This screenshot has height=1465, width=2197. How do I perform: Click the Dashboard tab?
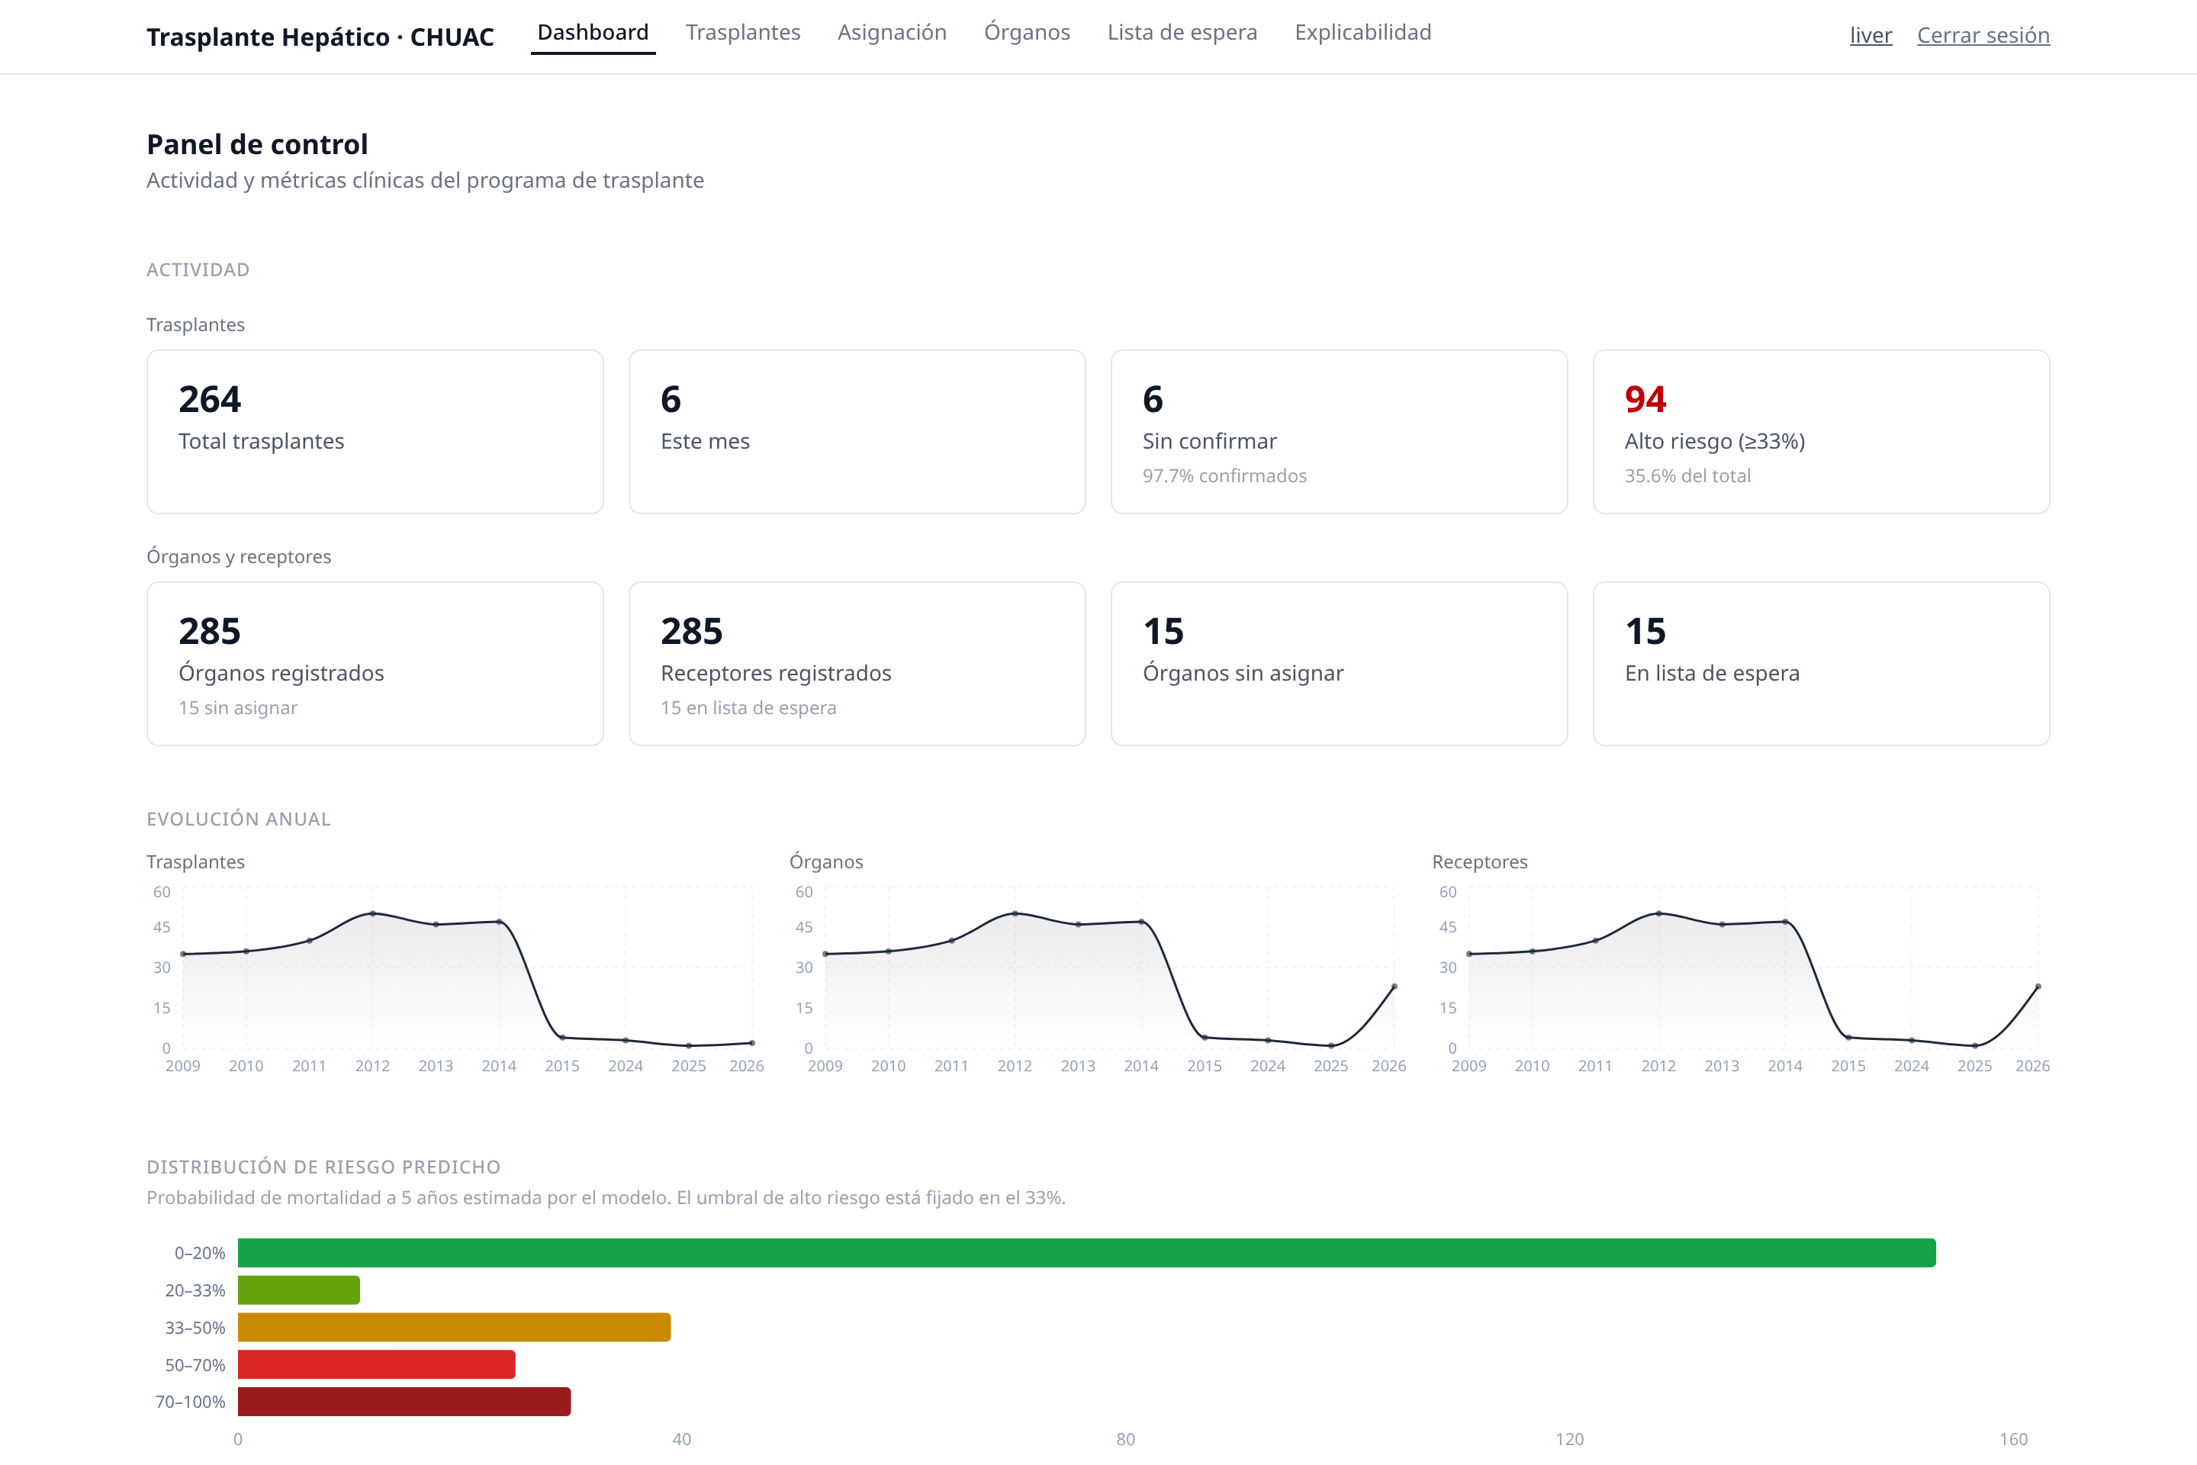tap(593, 33)
